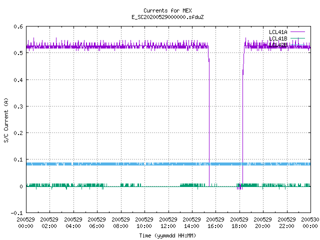Click the LCL41B legend label
Image resolution: width=320 pixels, height=240 pixels.
(278, 38)
